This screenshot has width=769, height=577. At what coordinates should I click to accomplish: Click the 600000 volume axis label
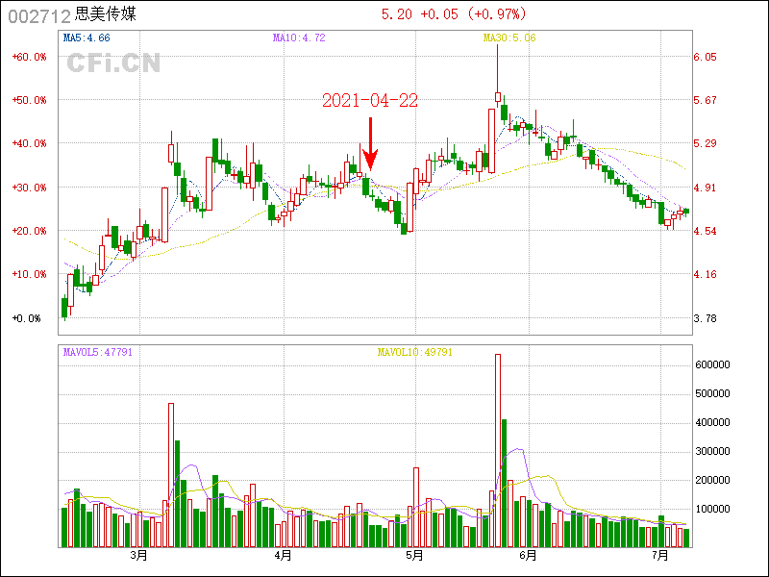coord(716,364)
